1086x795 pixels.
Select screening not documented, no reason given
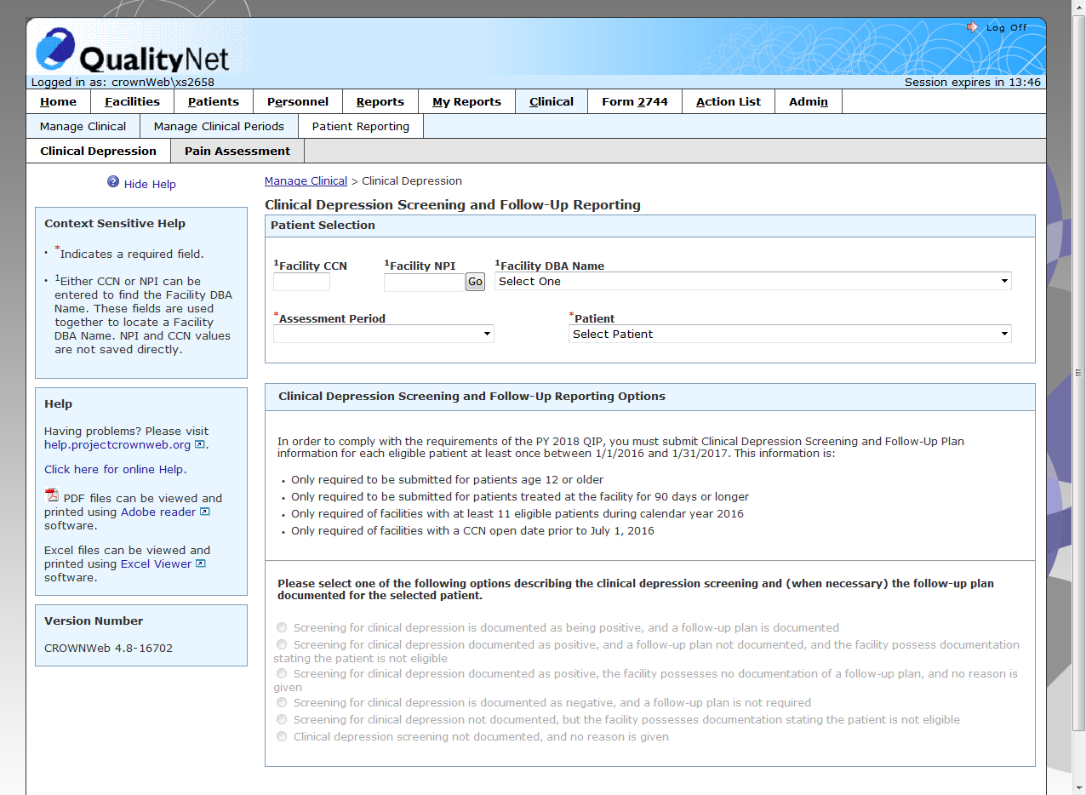coord(282,736)
